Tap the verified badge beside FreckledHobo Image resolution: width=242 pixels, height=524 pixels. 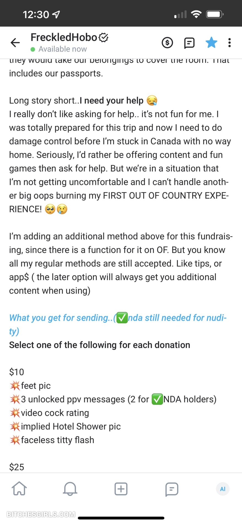(x=104, y=38)
